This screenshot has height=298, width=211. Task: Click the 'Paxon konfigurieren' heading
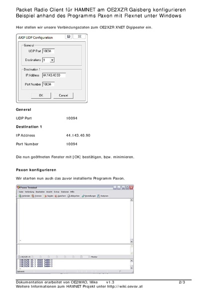[36, 170]
